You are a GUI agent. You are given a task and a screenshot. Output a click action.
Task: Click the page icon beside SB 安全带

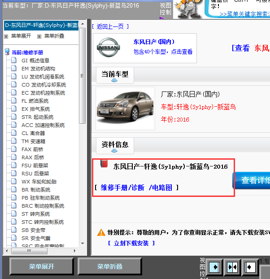(x=14, y=230)
